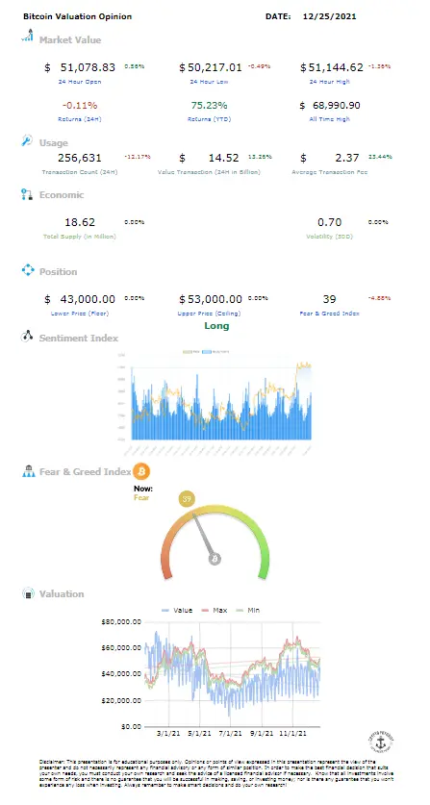Click the Returns (24H) label

(80, 119)
